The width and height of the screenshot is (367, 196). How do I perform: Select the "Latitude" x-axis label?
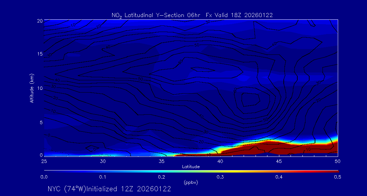pyautogui.click(x=191, y=167)
